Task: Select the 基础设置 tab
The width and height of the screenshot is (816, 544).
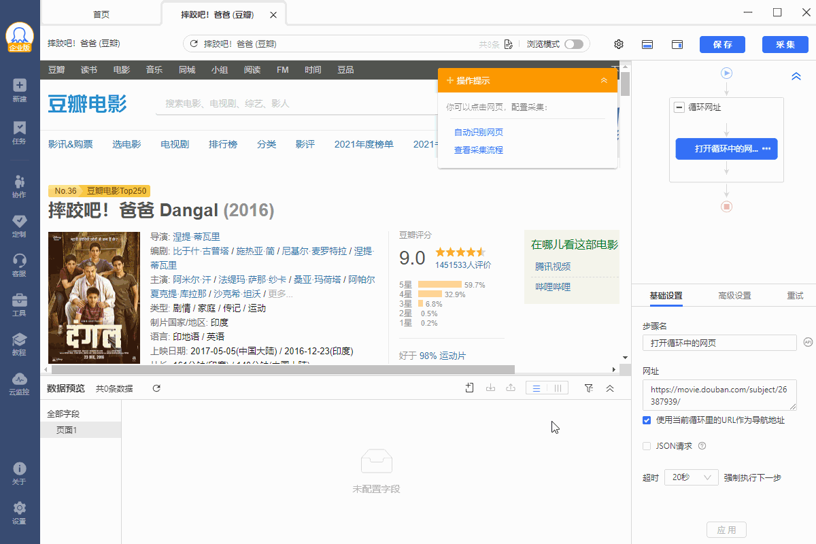Action: [666, 296]
